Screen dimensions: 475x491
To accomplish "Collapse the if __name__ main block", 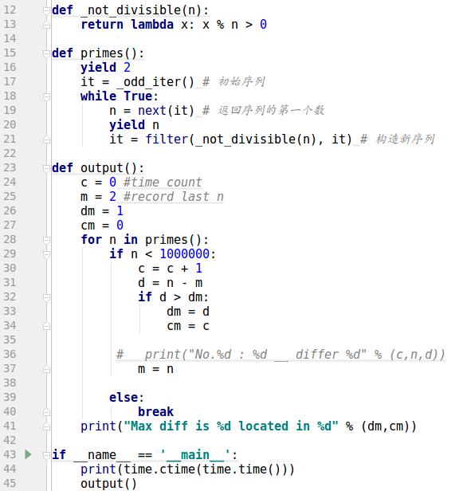I will pyautogui.click(x=46, y=455).
